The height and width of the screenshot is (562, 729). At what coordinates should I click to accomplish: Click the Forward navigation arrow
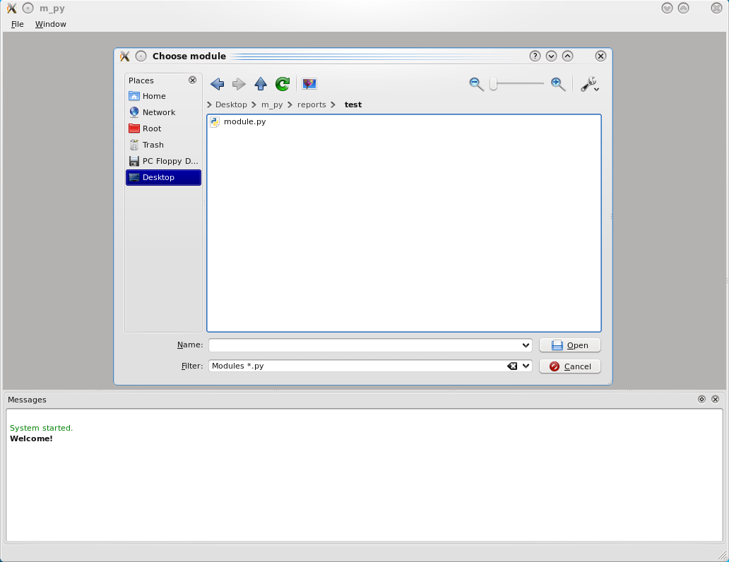click(239, 84)
